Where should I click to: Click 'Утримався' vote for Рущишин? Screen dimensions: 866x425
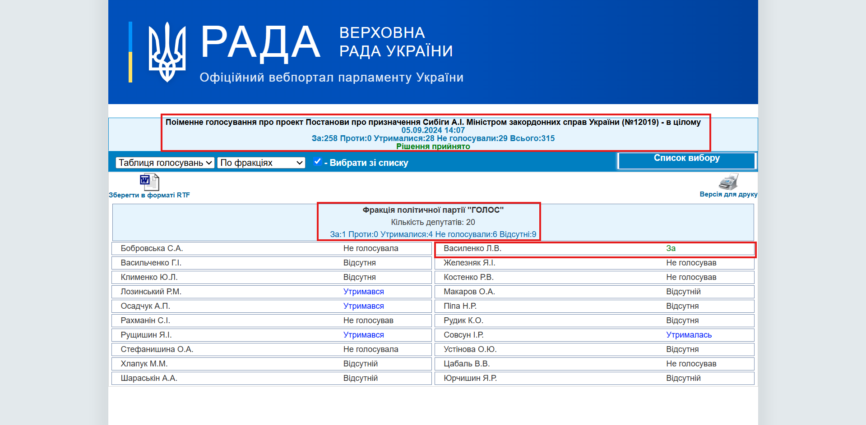[364, 335]
